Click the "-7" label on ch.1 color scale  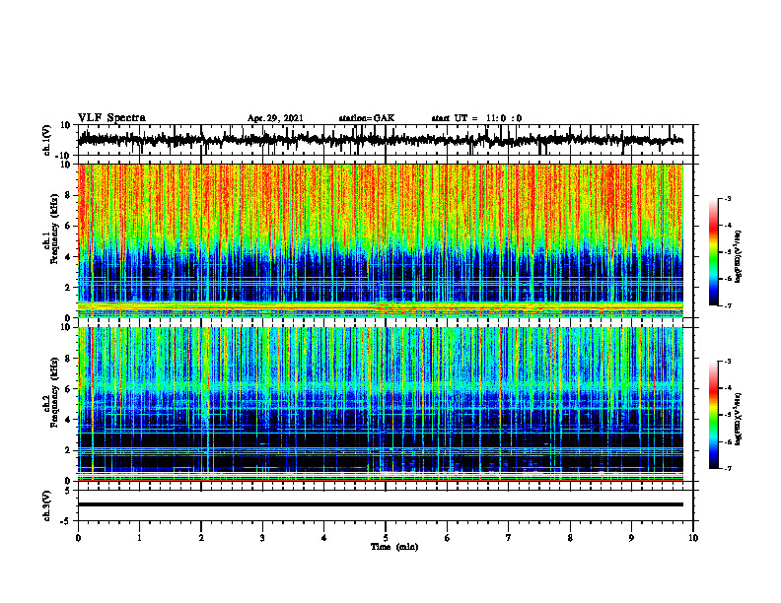[x=728, y=305]
